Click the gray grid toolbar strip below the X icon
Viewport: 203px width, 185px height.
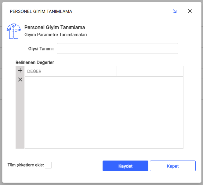(20, 116)
